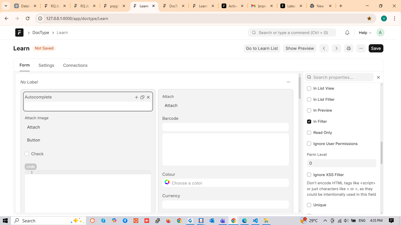Switch to the Settings tab

click(46, 65)
